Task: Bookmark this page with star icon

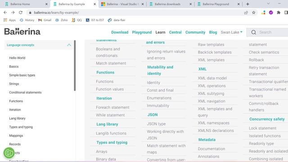Action: point(254,13)
